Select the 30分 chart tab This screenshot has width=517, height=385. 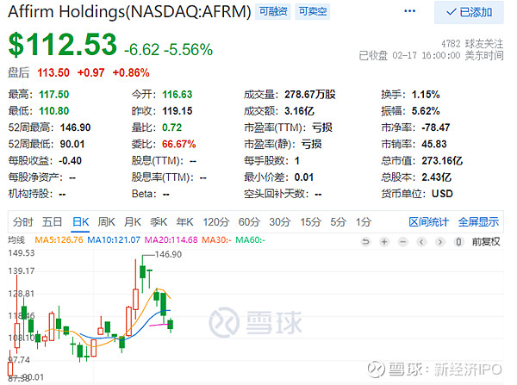(x=279, y=222)
